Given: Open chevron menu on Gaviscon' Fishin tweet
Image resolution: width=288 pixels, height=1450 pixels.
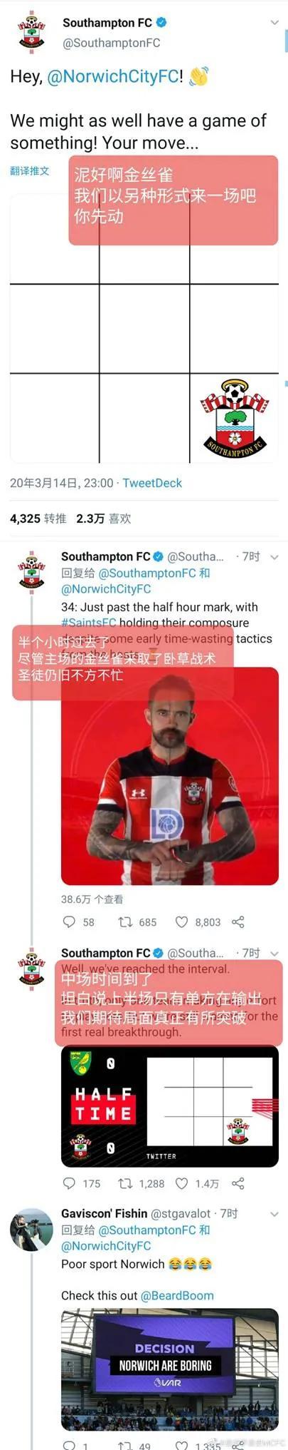Looking at the screenshot, I should click(274, 1213).
